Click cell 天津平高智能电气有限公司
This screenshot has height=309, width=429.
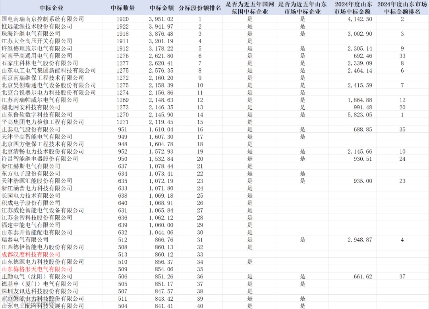[x=37, y=137]
